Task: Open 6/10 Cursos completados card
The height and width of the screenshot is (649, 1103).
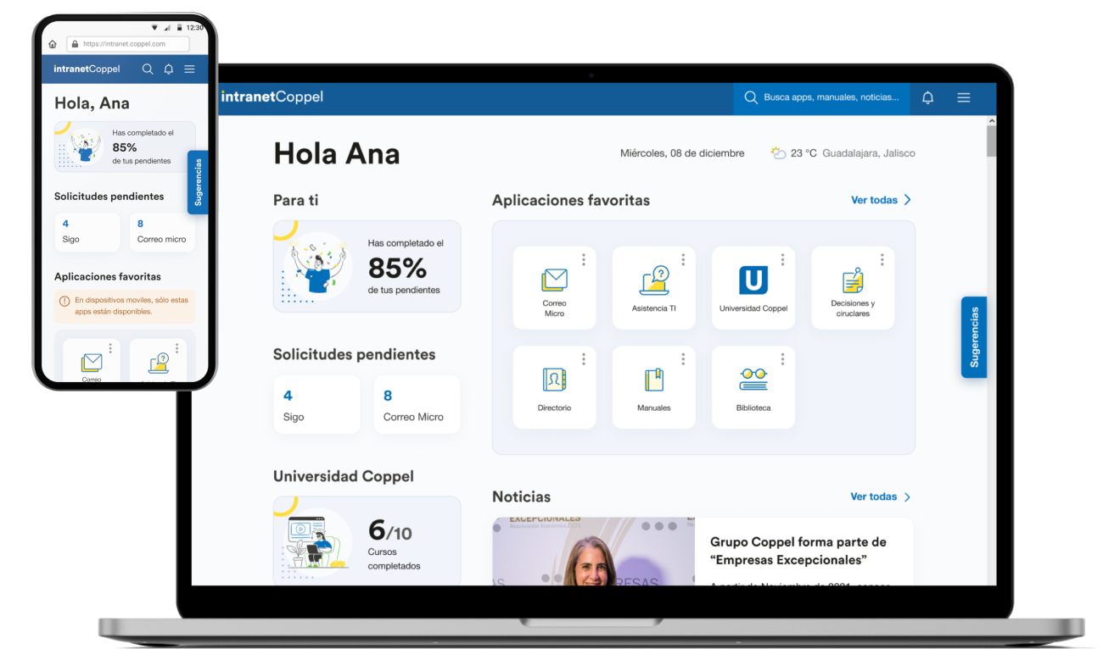Action: click(367, 541)
